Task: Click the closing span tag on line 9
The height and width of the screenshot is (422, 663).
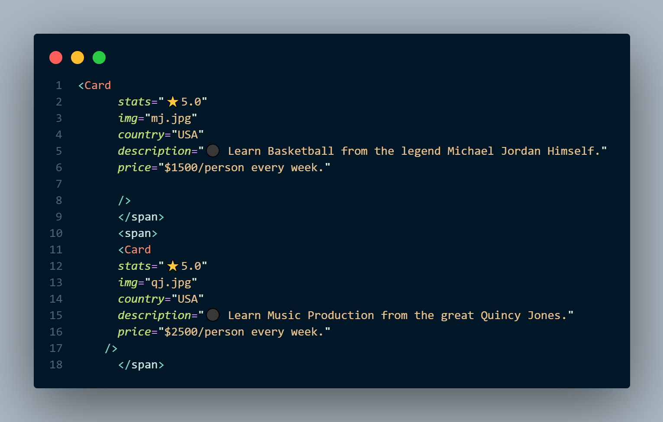Action: [141, 217]
